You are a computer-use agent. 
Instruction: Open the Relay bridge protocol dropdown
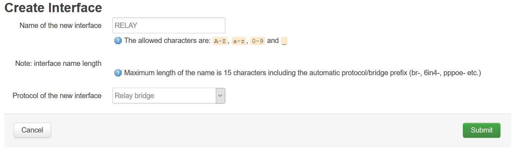[x=164, y=96]
